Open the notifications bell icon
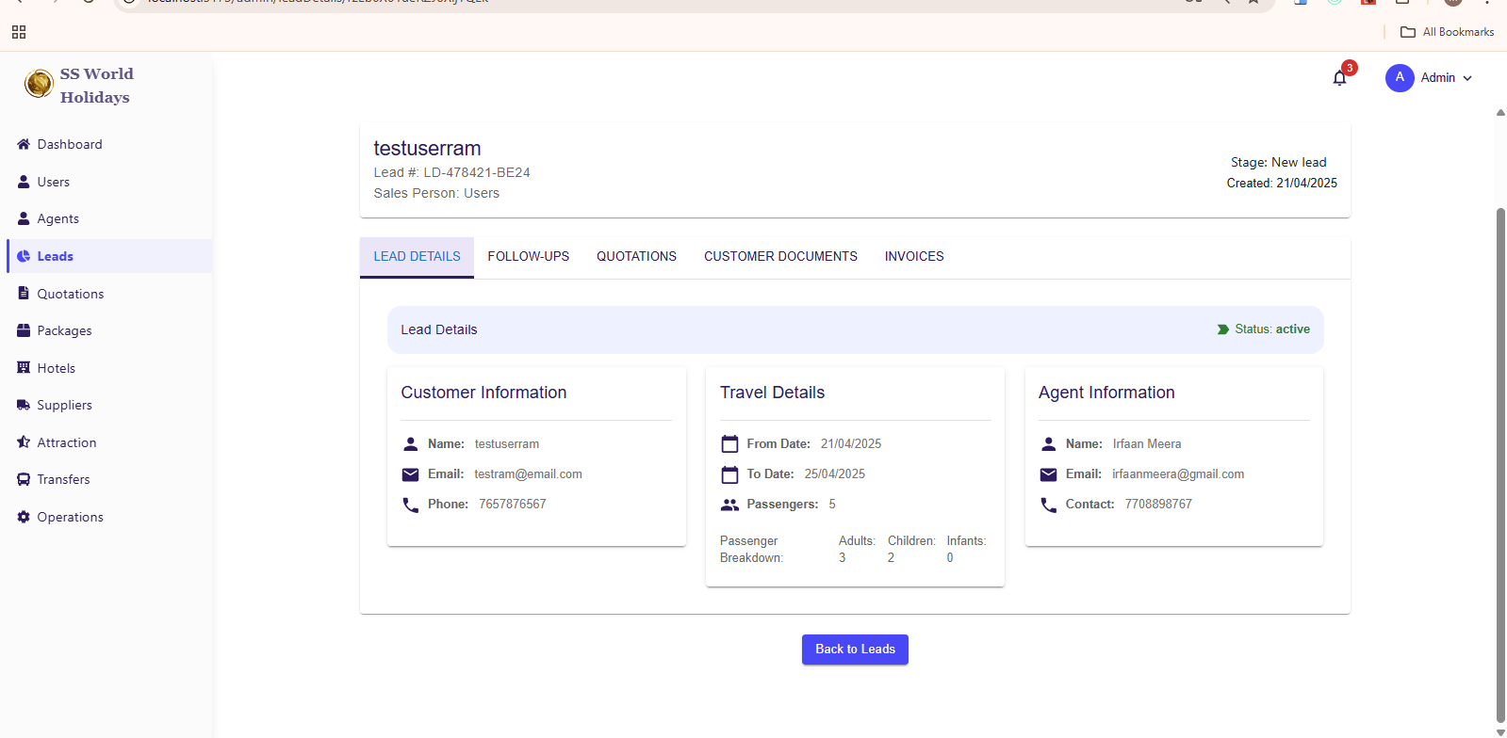The width and height of the screenshot is (1507, 738). [1339, 78]
